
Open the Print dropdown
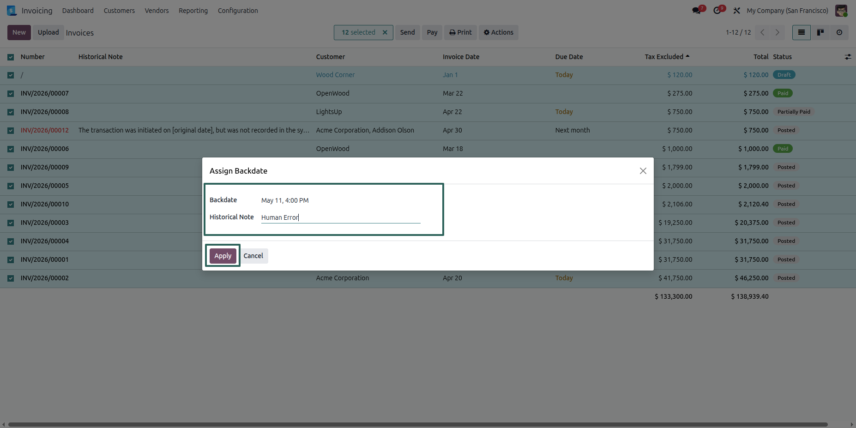460,32
